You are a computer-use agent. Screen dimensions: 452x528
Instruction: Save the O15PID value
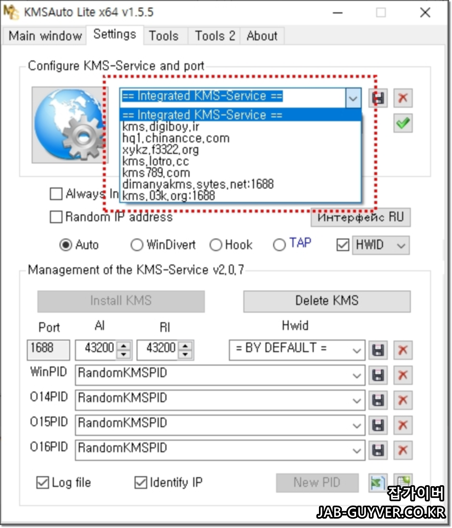[x=378, y=425]
